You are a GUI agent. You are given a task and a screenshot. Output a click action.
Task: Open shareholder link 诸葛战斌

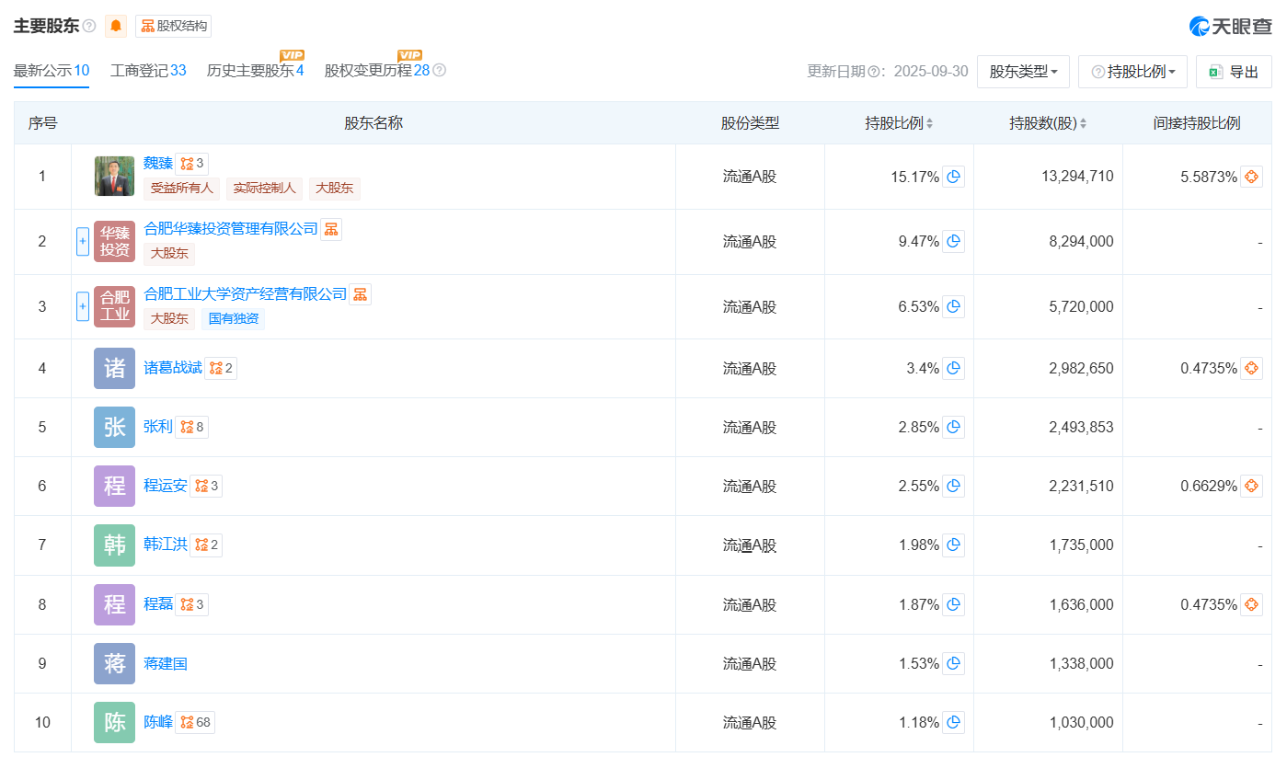click(173, 368)
